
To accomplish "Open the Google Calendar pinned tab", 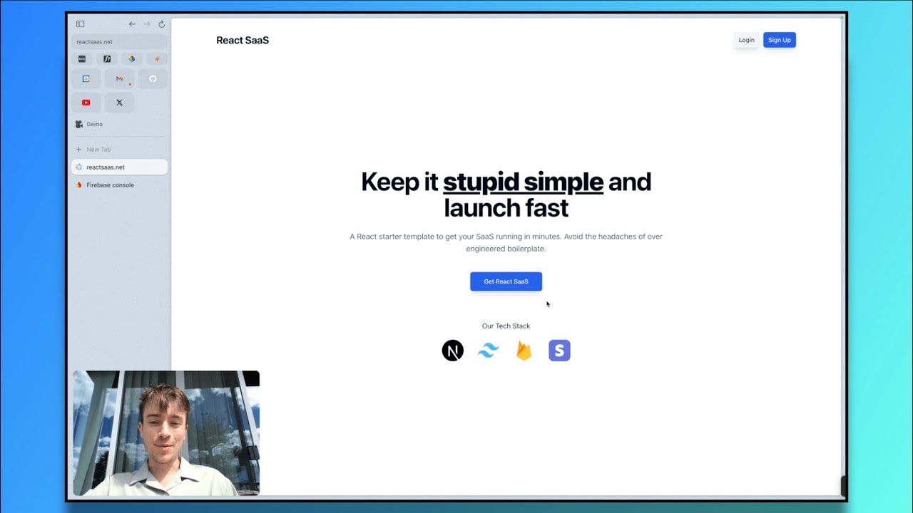I will [x=86, y=79].
